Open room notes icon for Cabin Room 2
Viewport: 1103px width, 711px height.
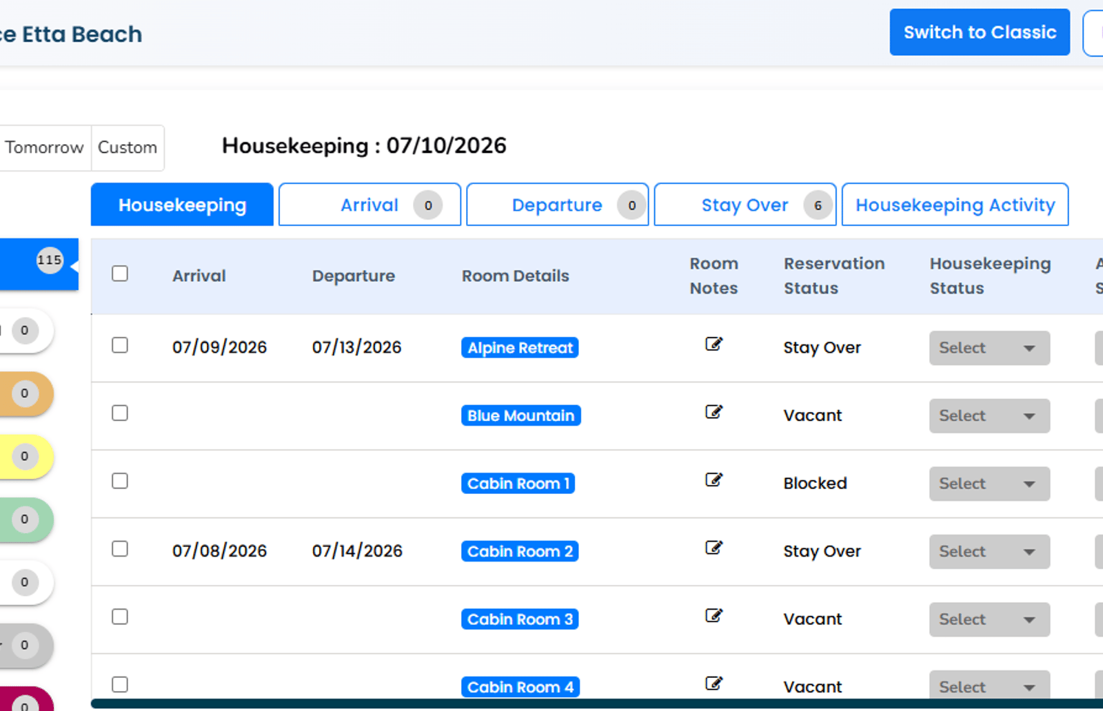[x=714, y=548]
